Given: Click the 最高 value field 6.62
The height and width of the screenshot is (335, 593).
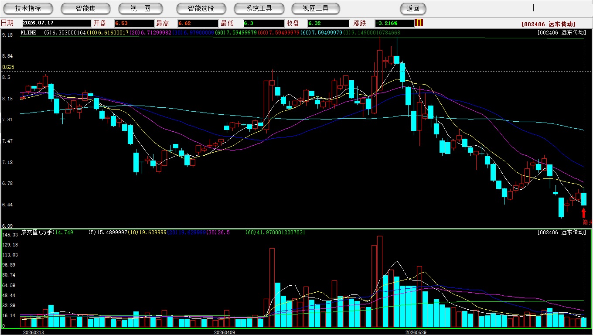Looking at the screenshot, I should 198,23.
